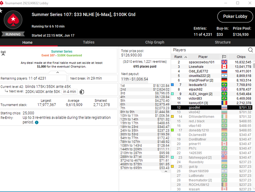Click the yellow color tag beside DWonderWomen
The width and height of the screenshot is (255, 192).
pos(172,117)
